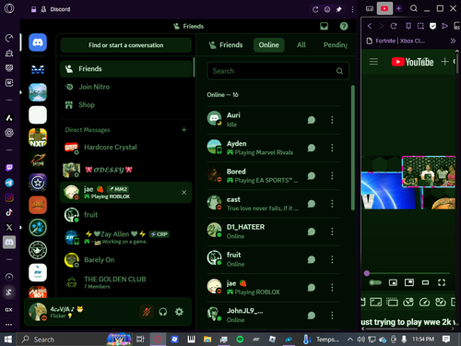The height and width of the screenshot is (346, 461).
Task: Open Join Nitro
Action: tap(126, 87)
